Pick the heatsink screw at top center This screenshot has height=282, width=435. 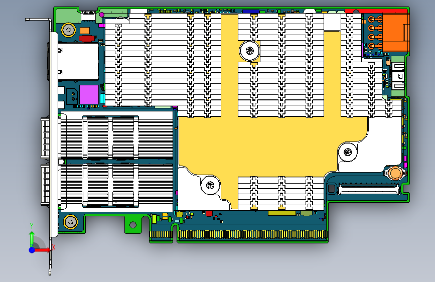point(250,51)
